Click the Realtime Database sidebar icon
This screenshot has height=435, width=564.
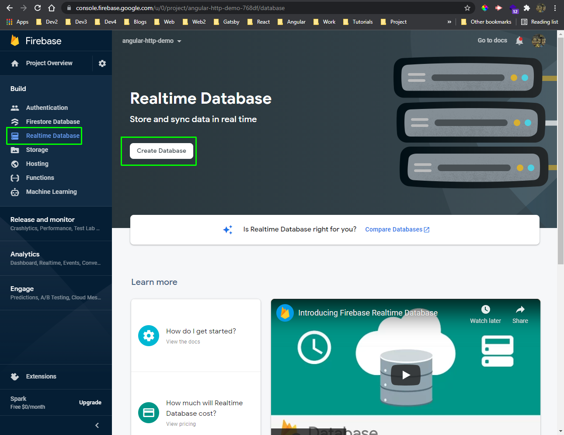[15, 136]
